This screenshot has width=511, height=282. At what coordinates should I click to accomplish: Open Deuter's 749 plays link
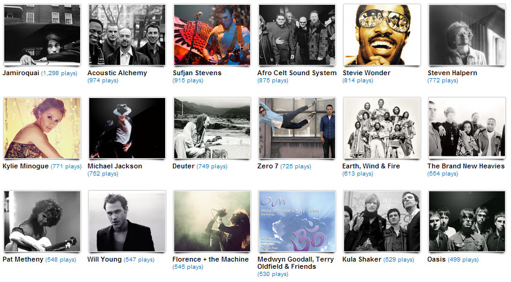pyautogui.click(x=212, y=166)
